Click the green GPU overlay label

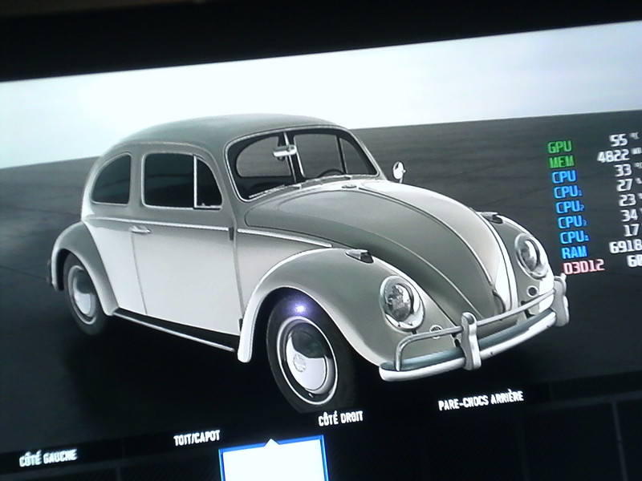tap(559, 147)
